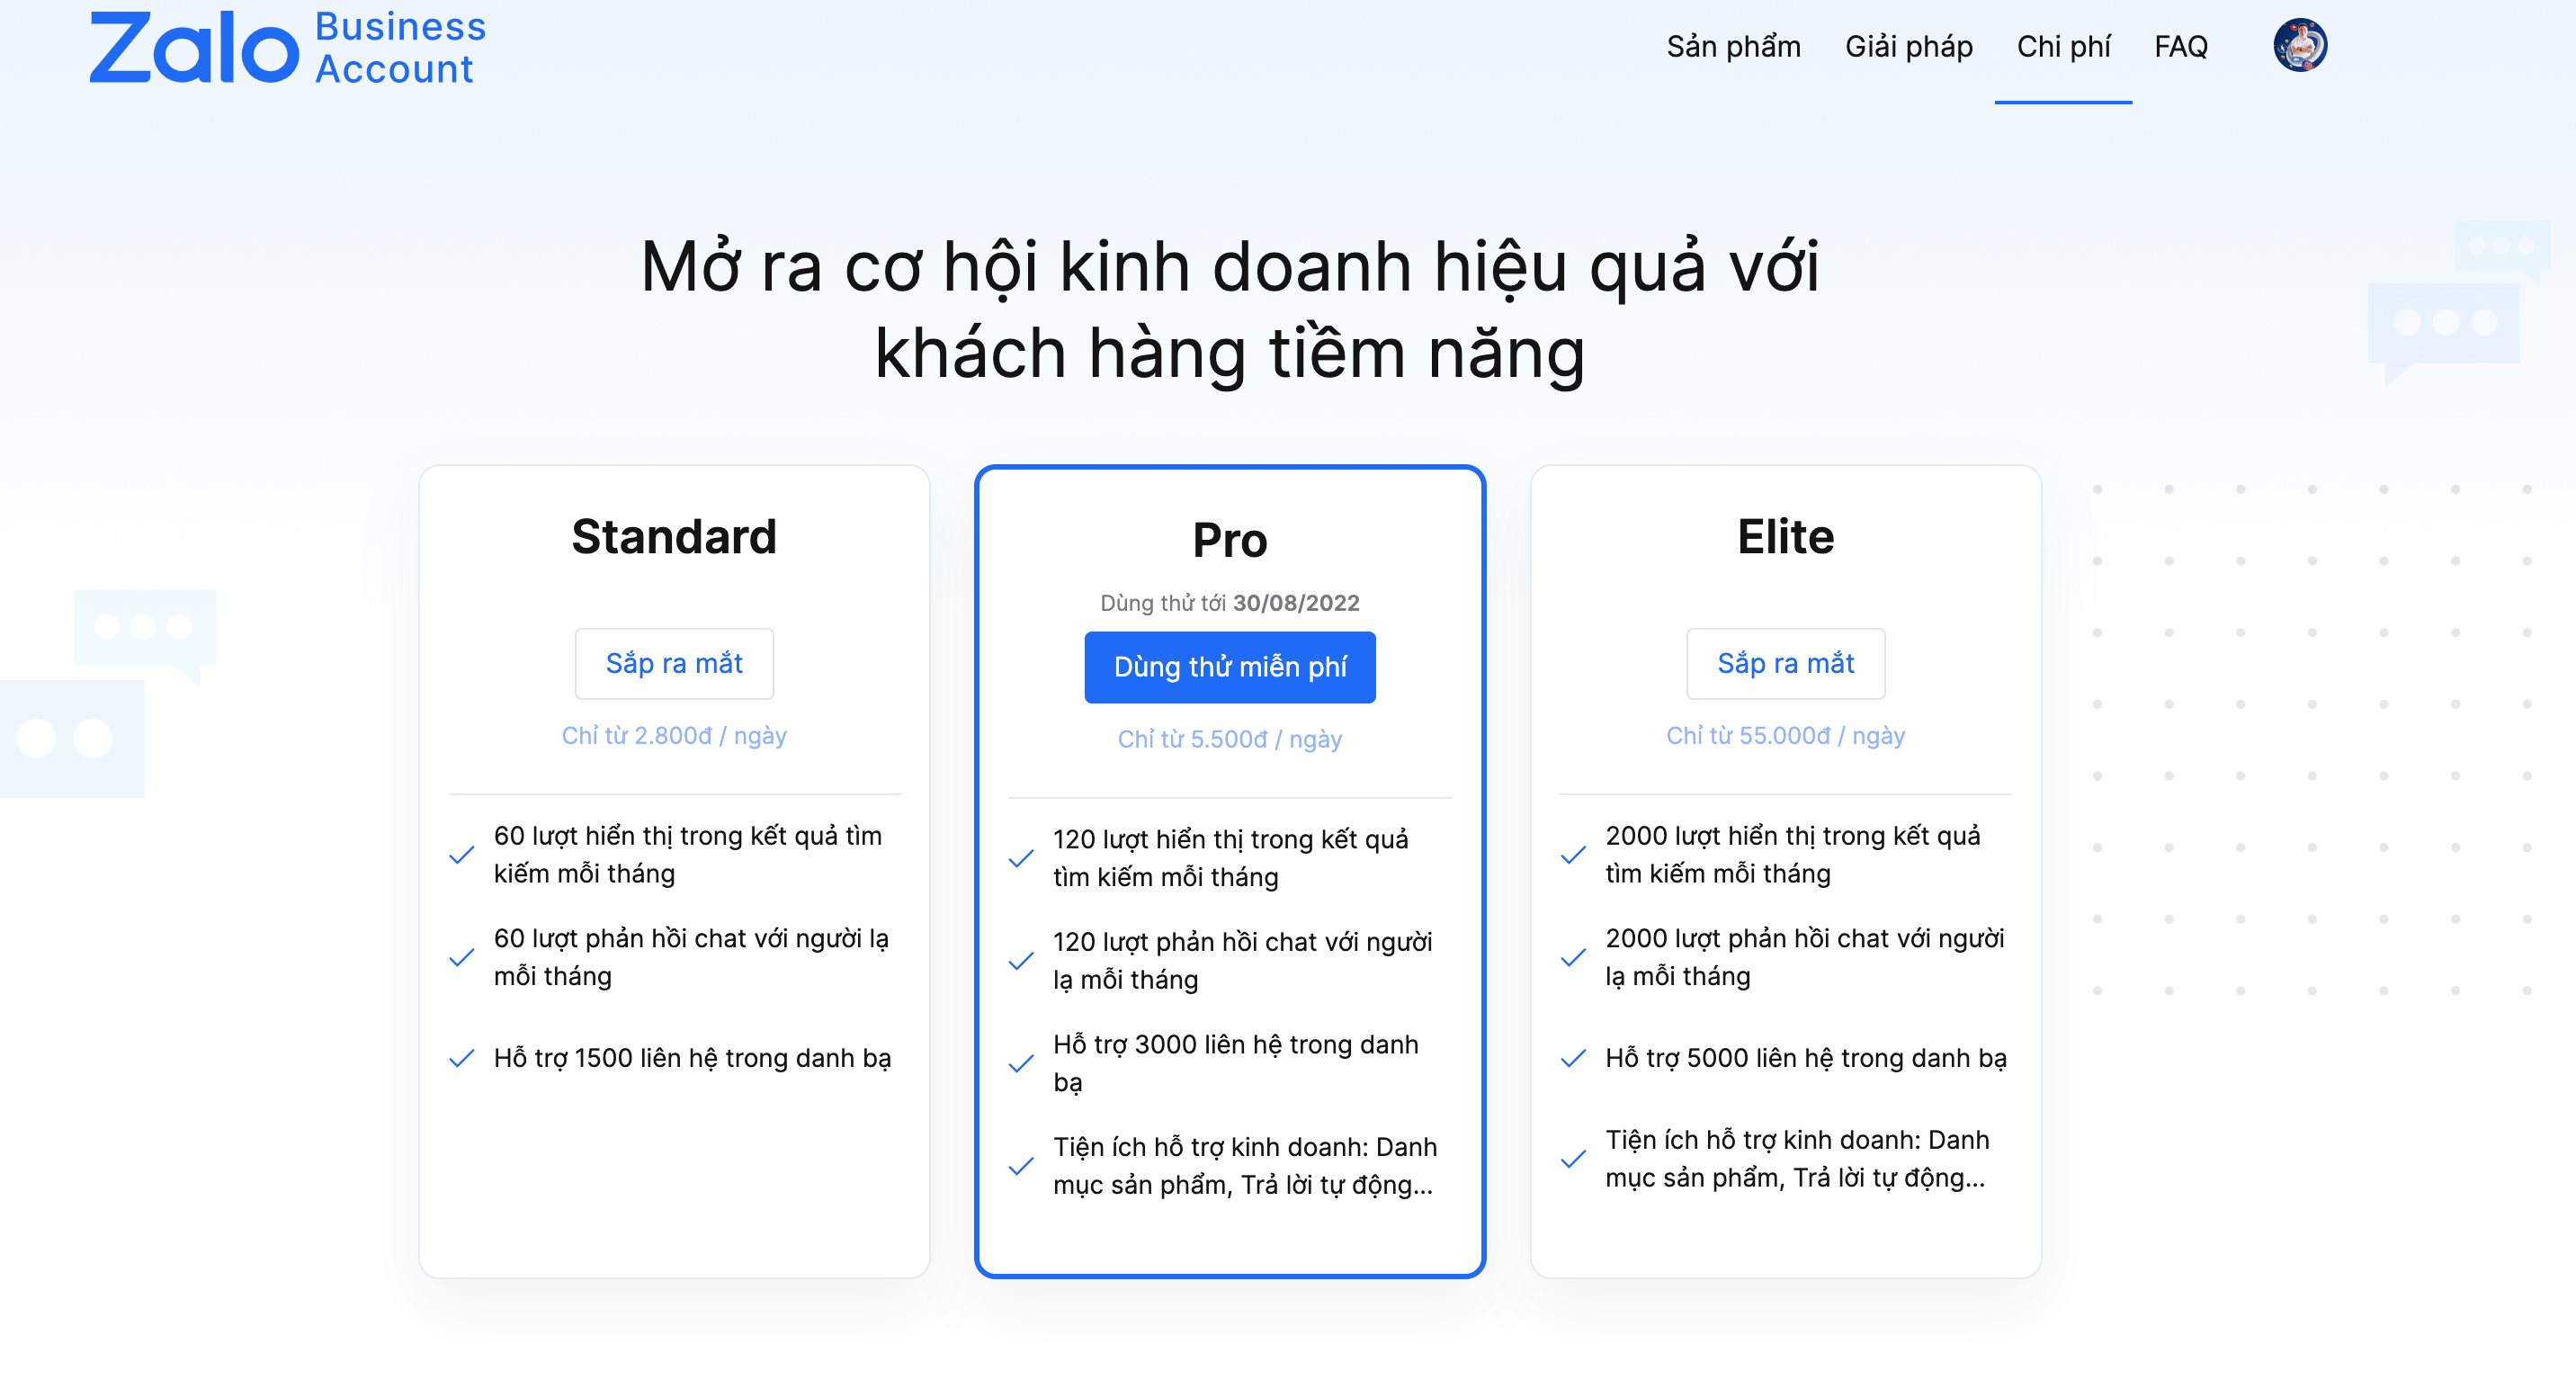Click checkmark beside Hỗ trợ 5000 liên hệ
The image size is (2576, 1380).
click(x=1573, y=1059)
